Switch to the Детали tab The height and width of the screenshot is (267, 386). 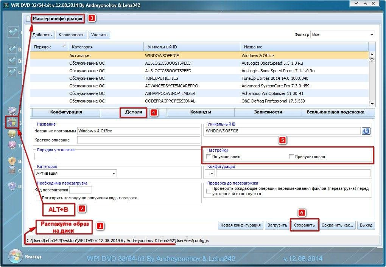pyautogui.click(x=134, y=112)
